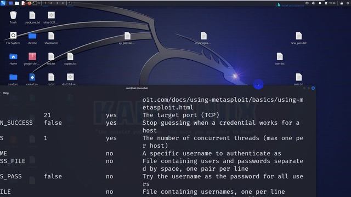The image size is (351, 197).
Task: Click 'A specific username to authenticate as' text
Action: tap(212, 153)
